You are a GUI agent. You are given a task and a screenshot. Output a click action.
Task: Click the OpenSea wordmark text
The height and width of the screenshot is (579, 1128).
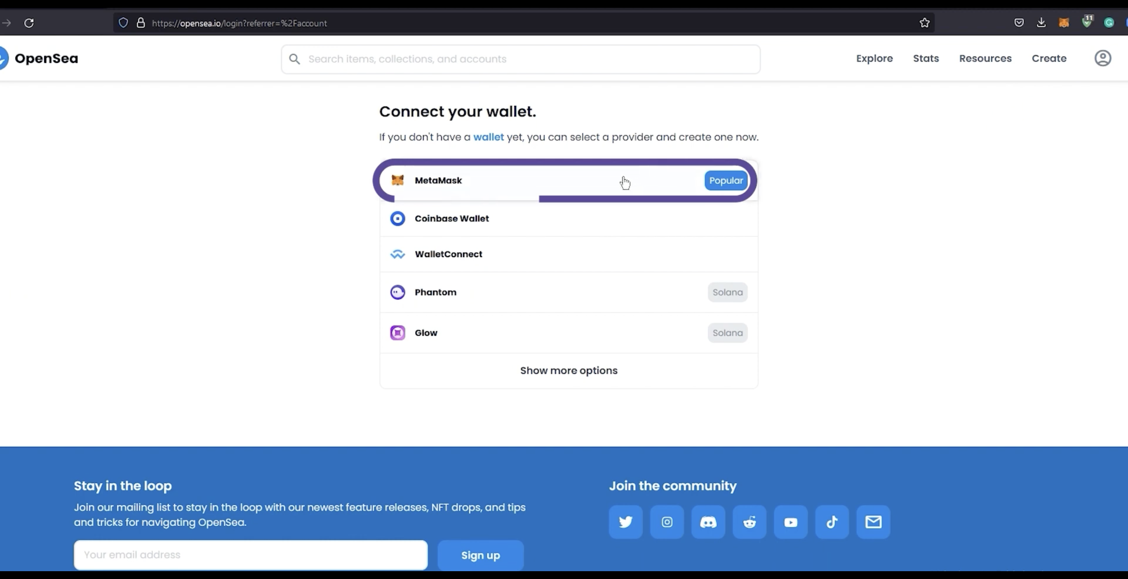(x=47, y=58)
